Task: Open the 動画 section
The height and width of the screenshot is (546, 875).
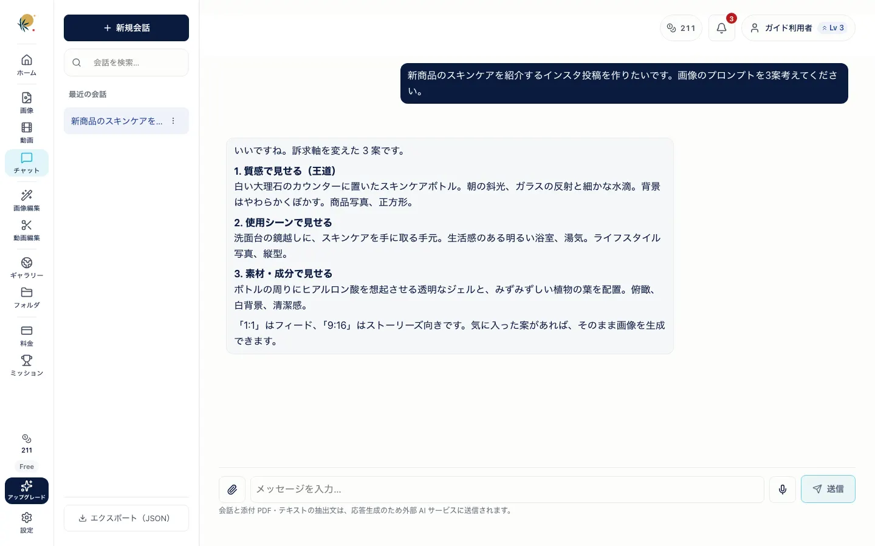Action: click(27, 132)
